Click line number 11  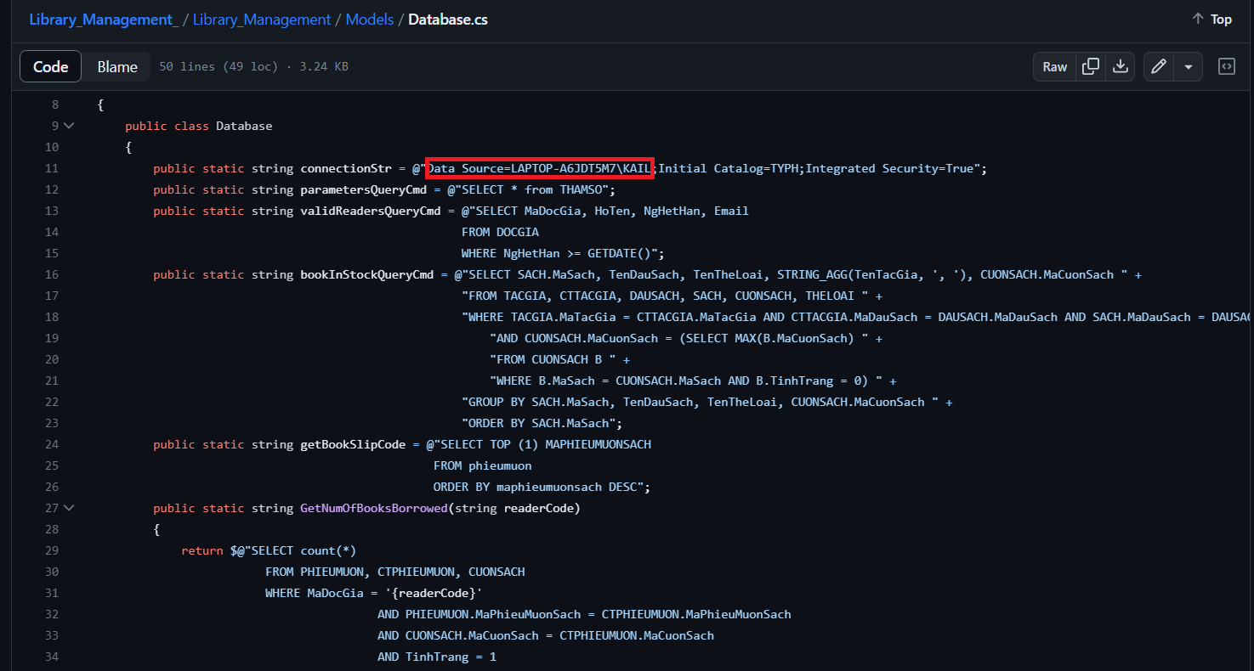coord(51,167)
